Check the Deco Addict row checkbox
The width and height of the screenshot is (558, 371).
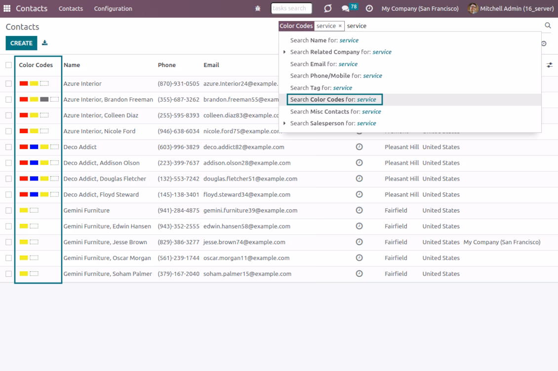click(x=8, y=147)
